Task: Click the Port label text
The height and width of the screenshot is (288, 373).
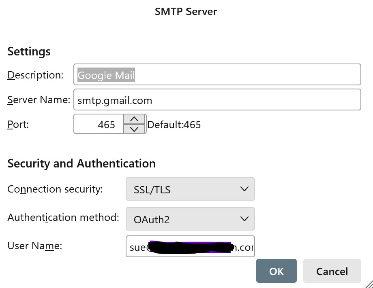Action: 18,125
